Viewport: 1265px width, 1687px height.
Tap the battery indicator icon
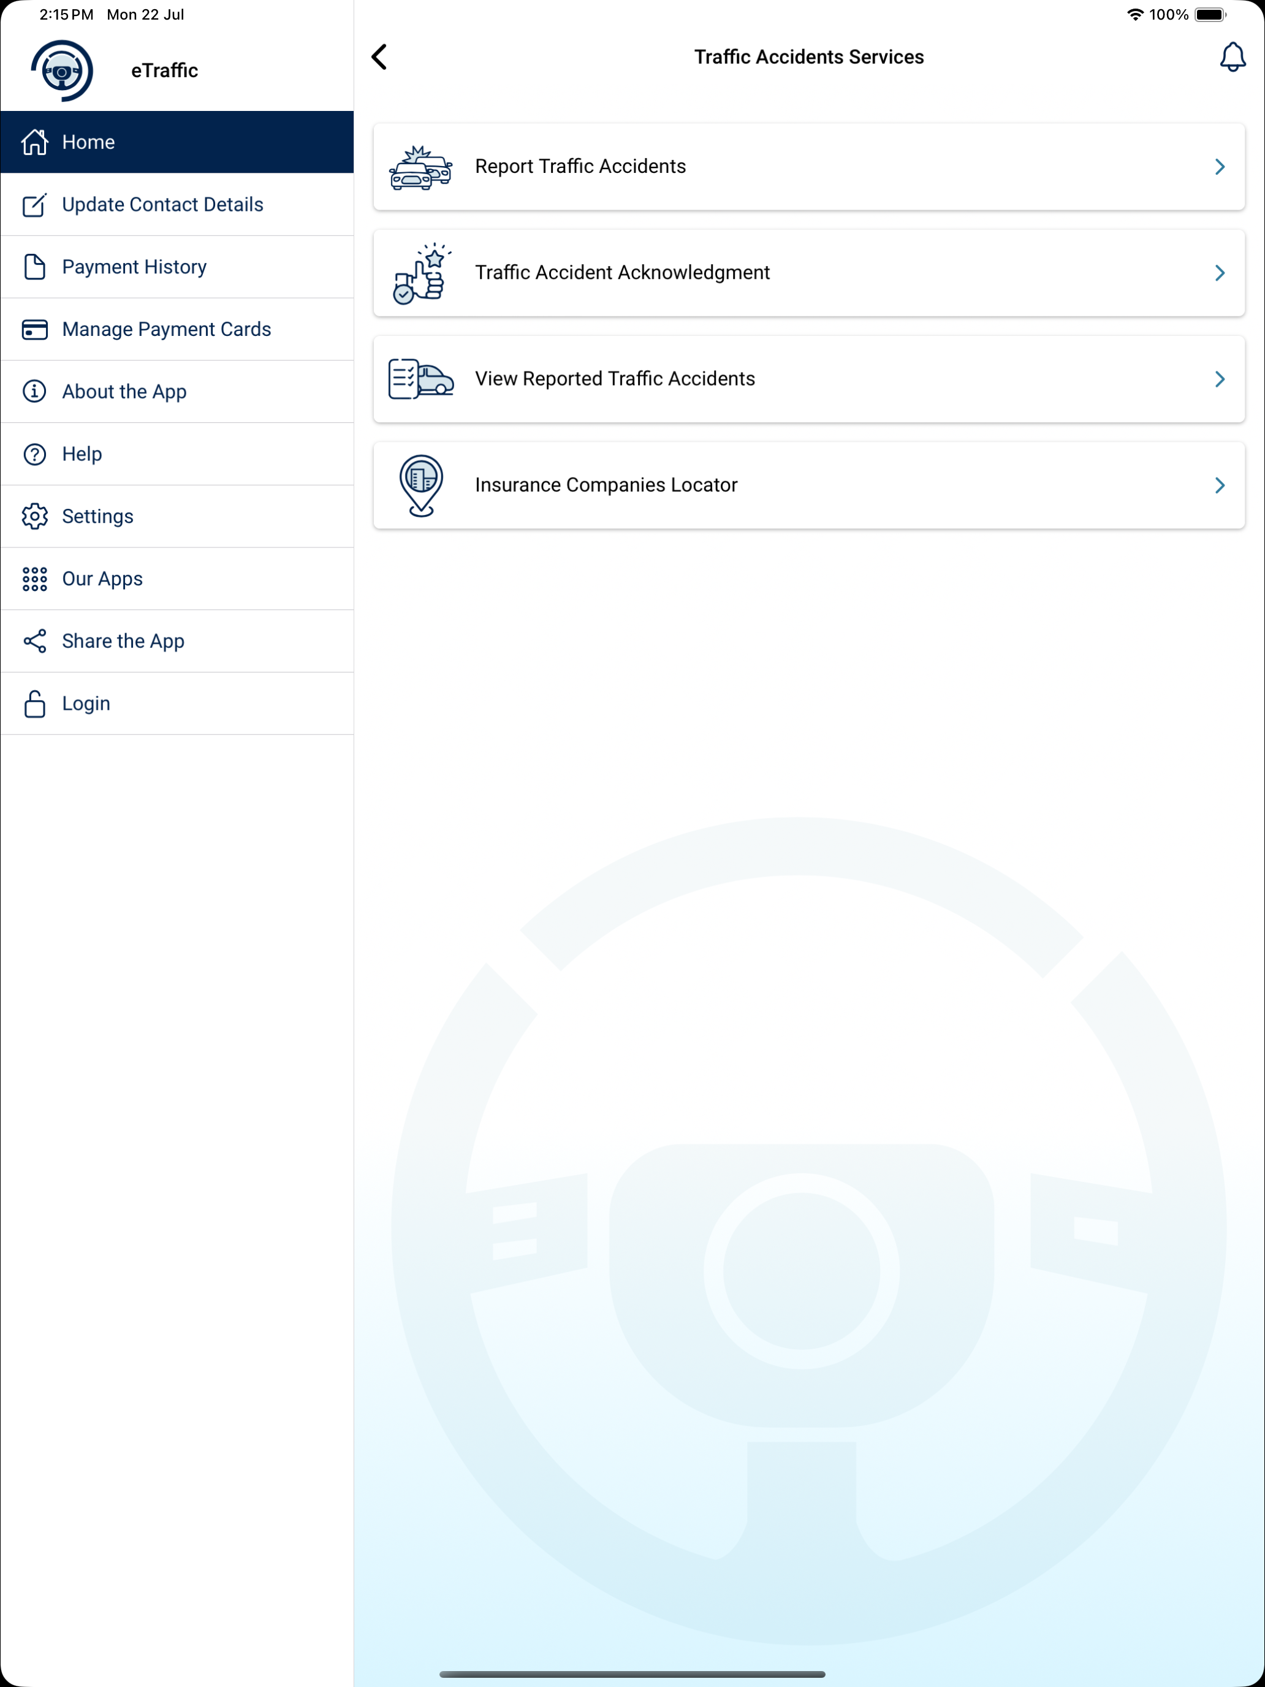pyautogui.click(x=1210, y=15)
